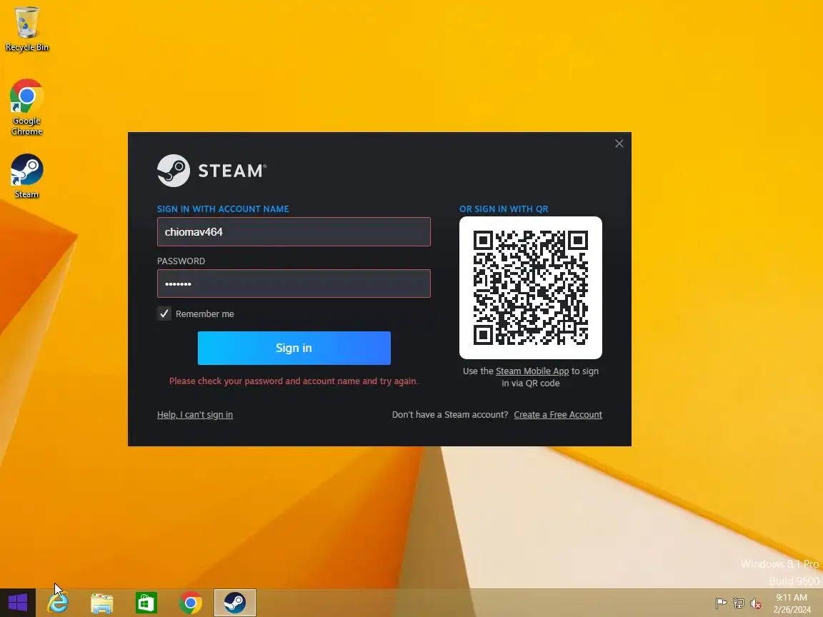The image size is (823, 617).
Task: Close the Steam sign-in window
Action: (x=619, y=144)
